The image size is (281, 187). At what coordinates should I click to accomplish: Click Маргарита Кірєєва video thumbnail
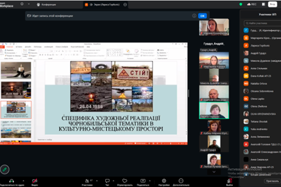click(x=214, y=60)
